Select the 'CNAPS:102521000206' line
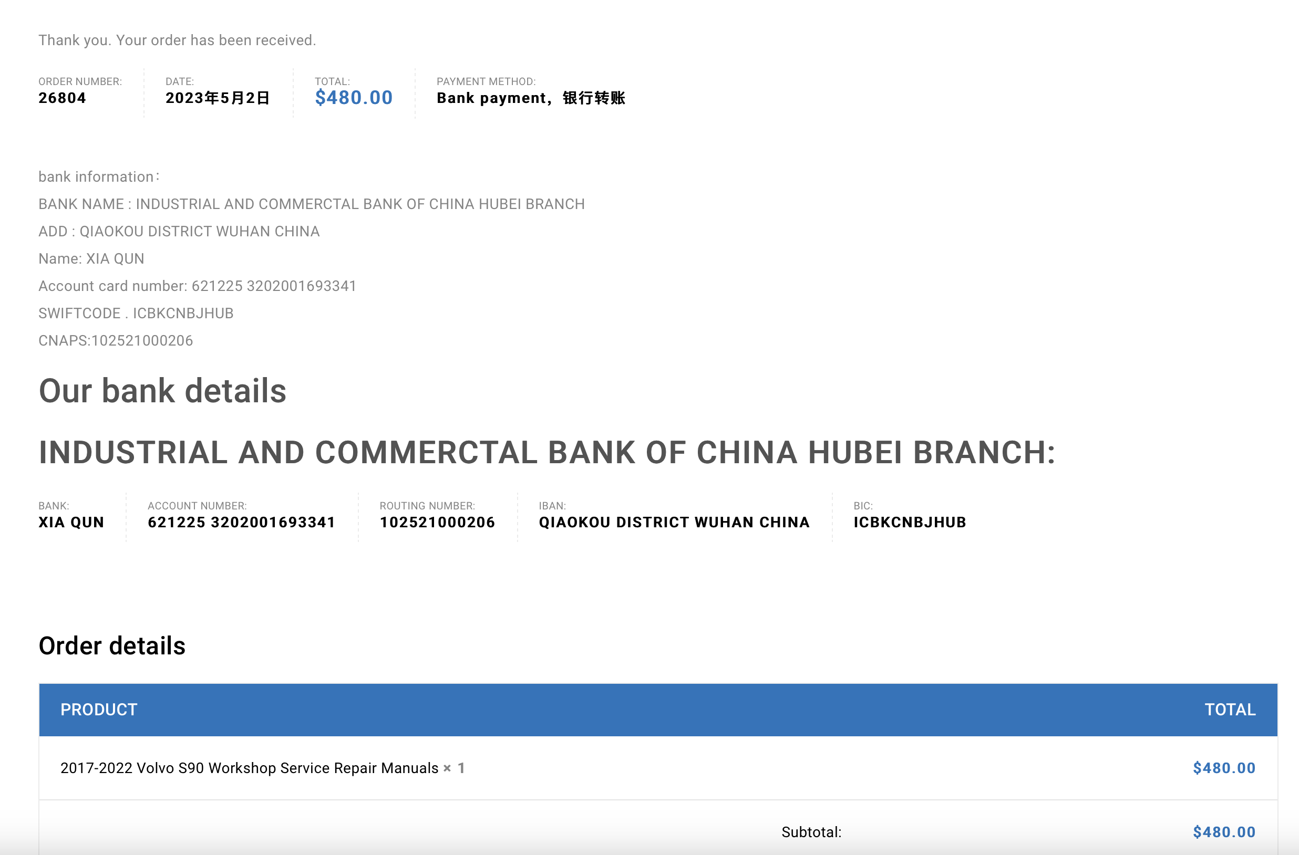1299x855 pixels. pyautogui.click(x=116, y=340)
